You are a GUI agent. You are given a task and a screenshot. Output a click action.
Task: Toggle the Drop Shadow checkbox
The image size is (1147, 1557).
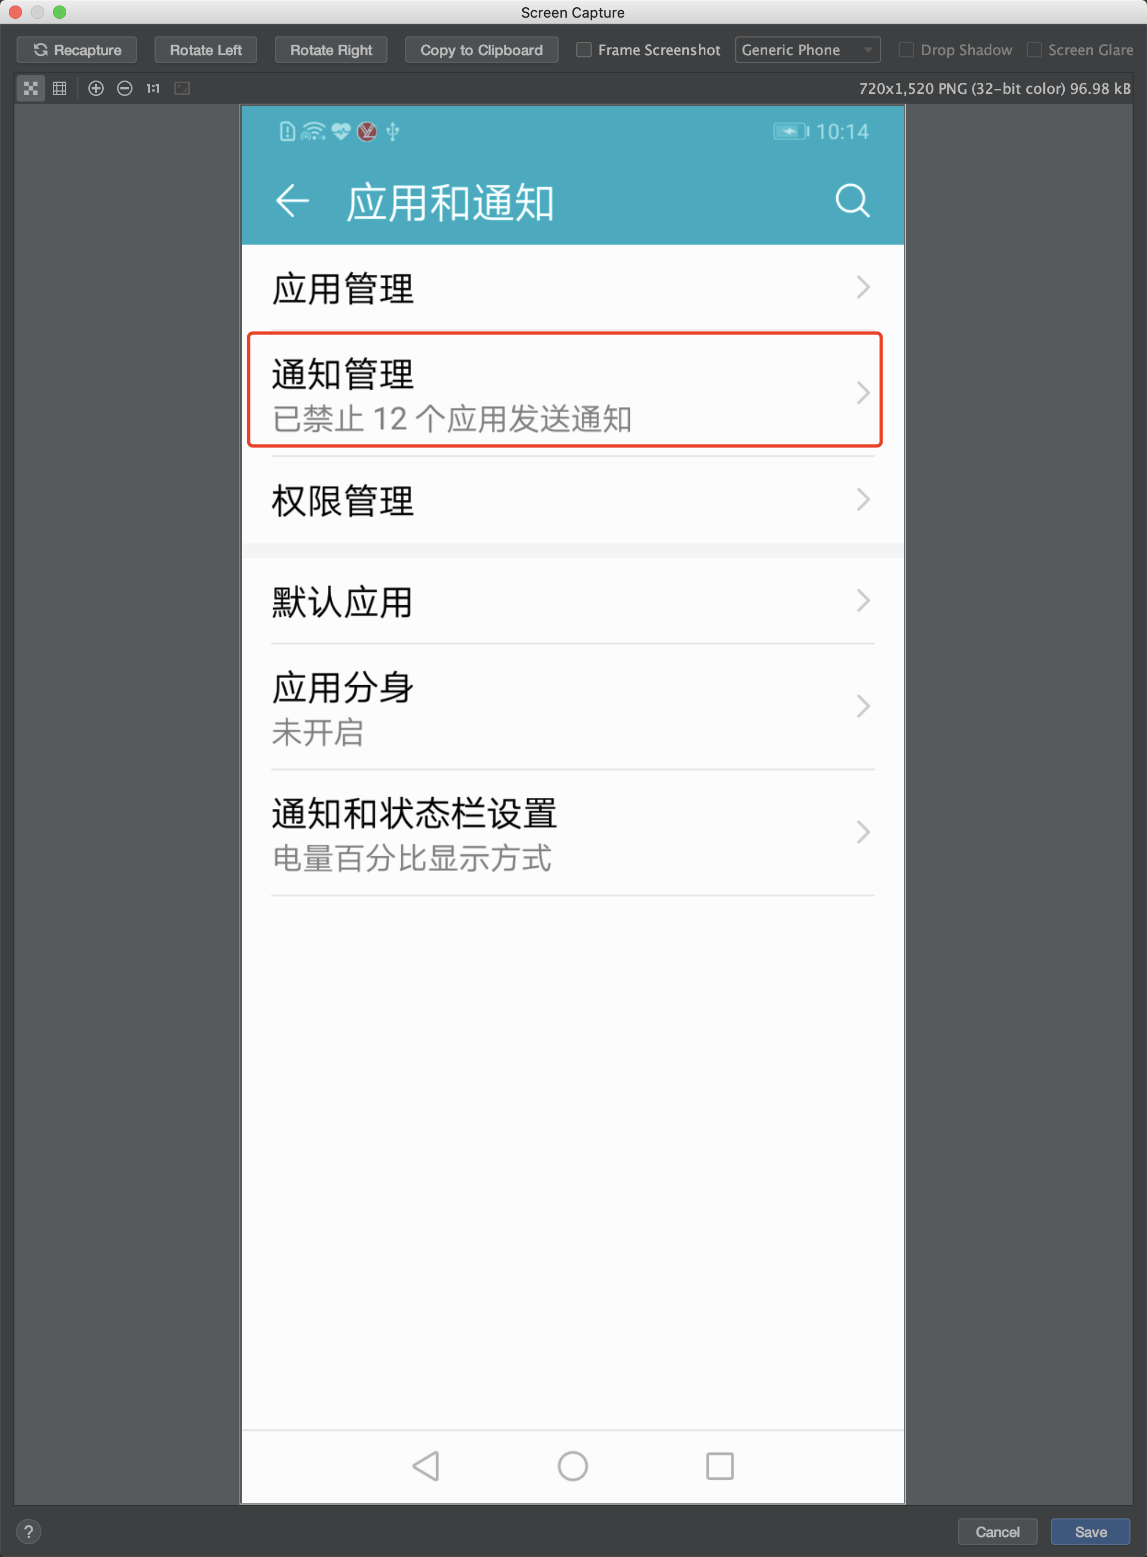click(906, 50)
